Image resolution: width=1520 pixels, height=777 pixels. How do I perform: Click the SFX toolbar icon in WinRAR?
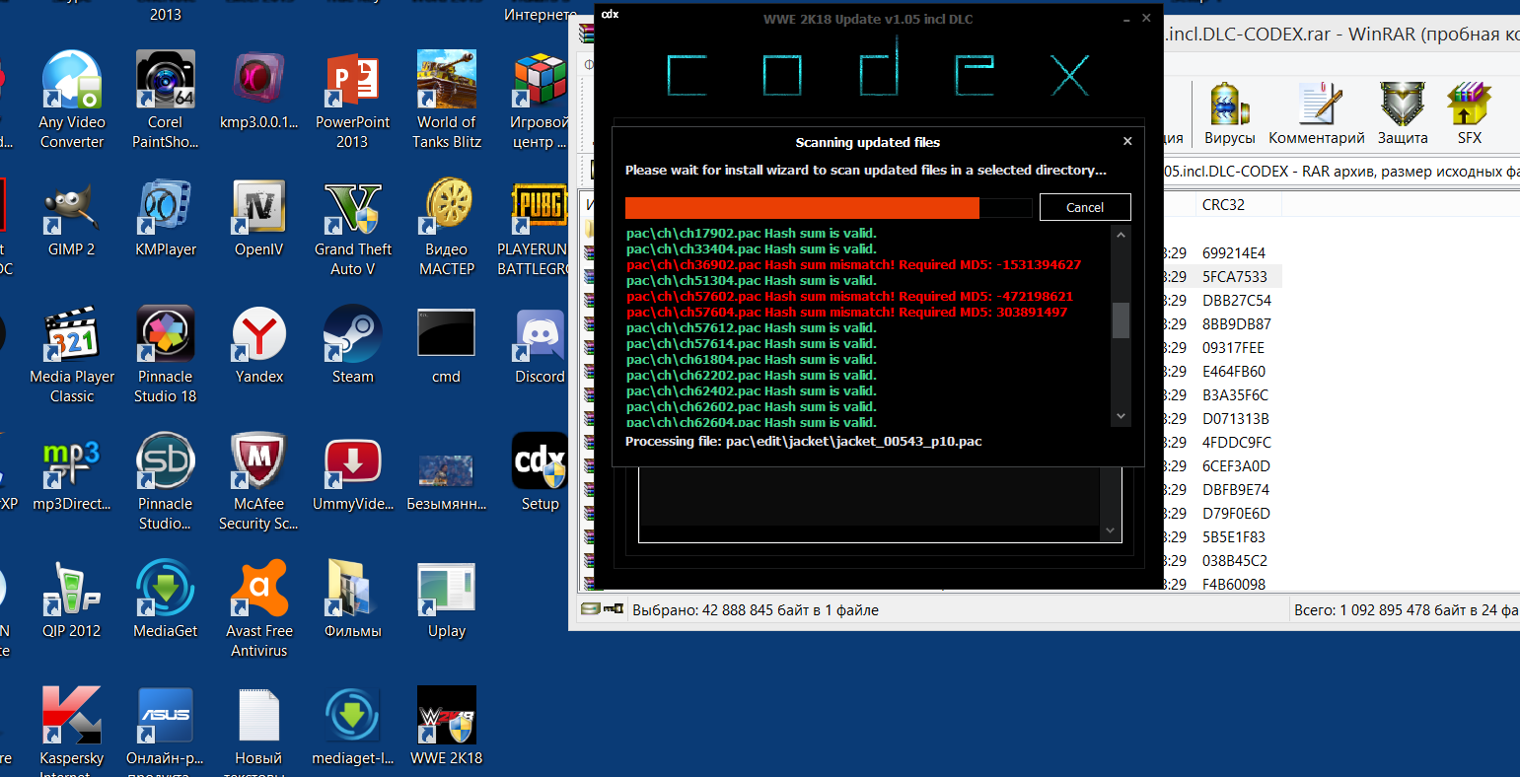1469,113
